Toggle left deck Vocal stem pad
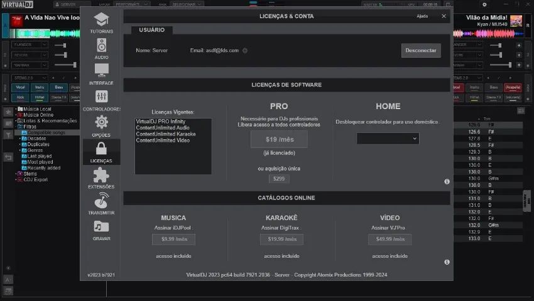The height and width of the screenshot is (301, 534). click(x=21, y=87)
